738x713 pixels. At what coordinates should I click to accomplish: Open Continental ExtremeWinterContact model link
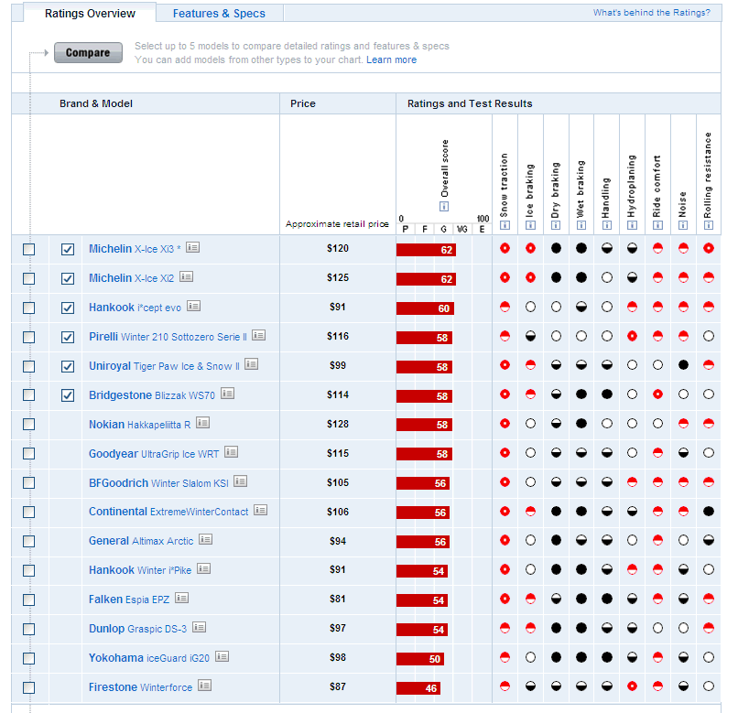(x=168, y=512)
